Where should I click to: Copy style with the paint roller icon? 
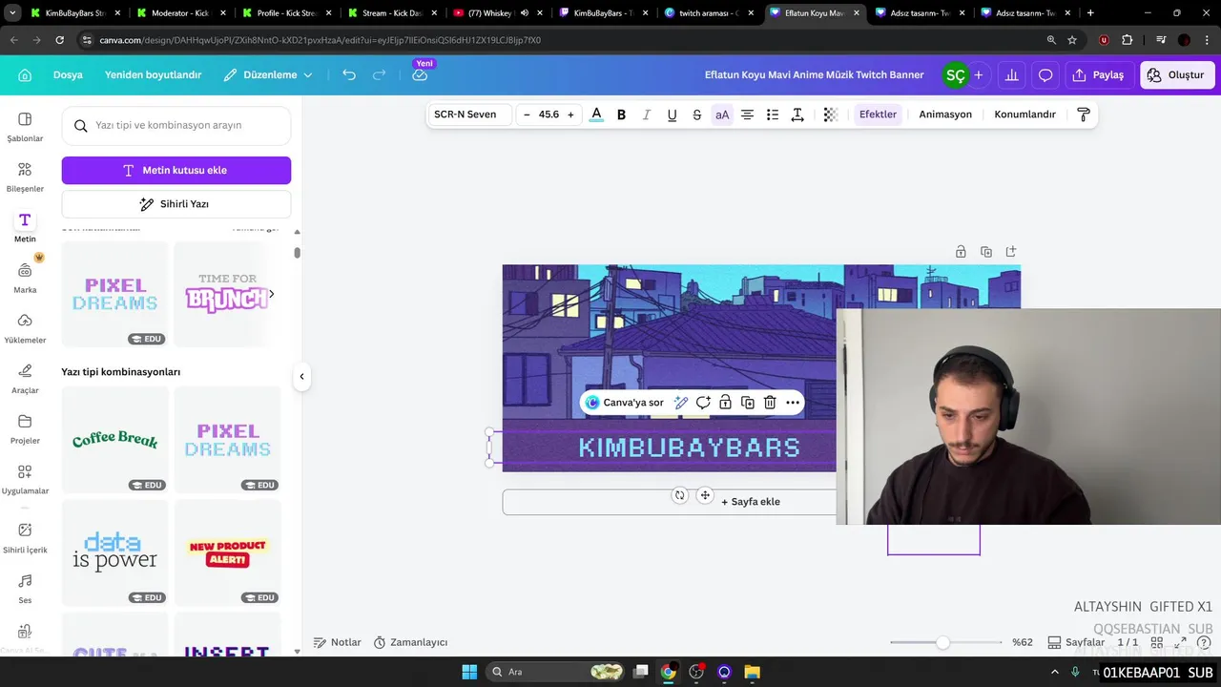(x=1084, y=114)
